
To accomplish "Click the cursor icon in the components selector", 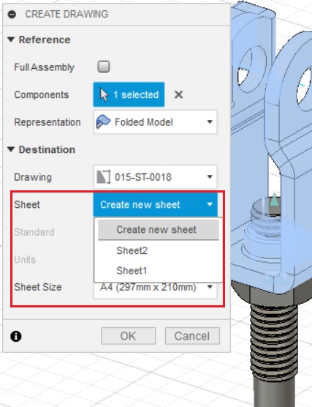I will [x=104, y=94].
